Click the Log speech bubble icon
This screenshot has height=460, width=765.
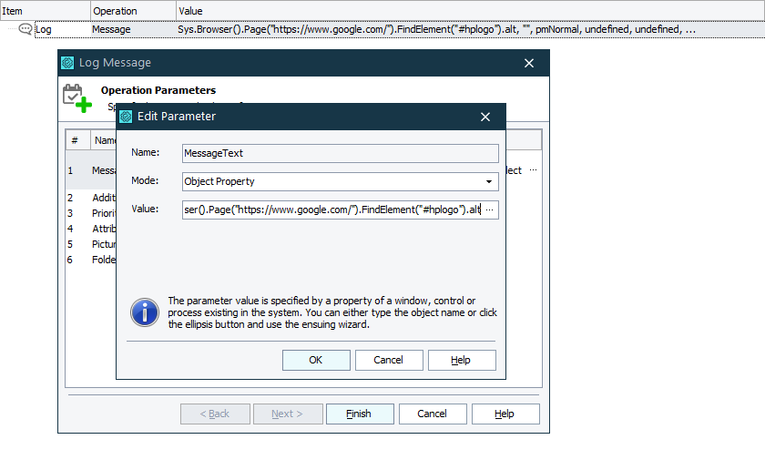click(x=25, y=29)
